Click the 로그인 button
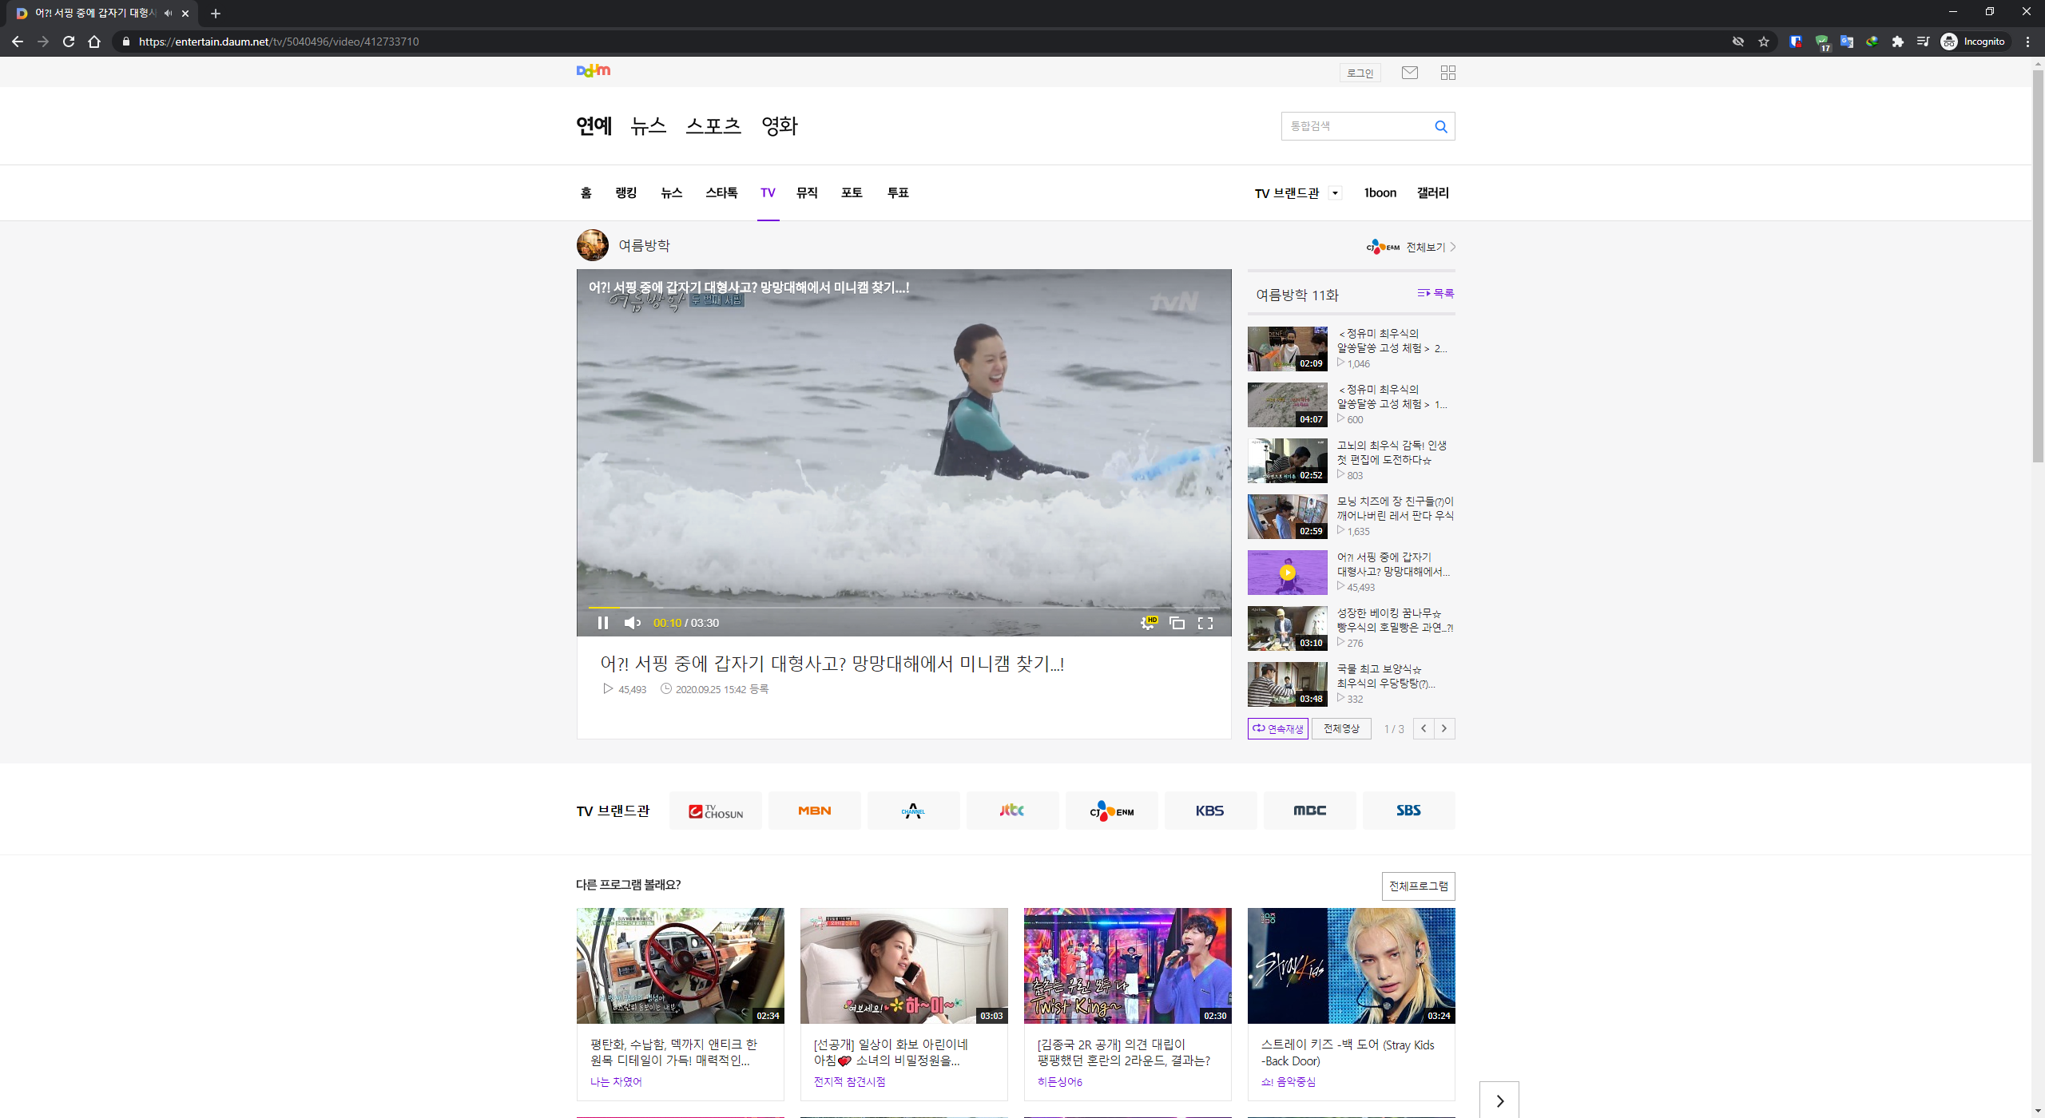This screenshot has height=1118, width=2045. coord(1360,72)
